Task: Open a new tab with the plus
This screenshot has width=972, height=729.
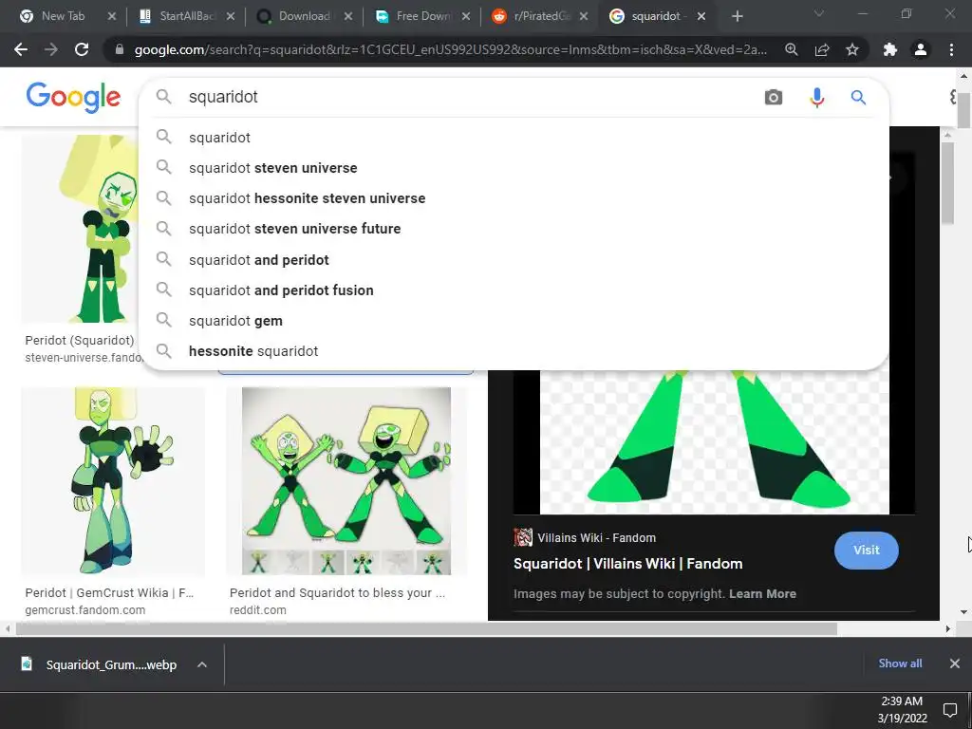Action: [737, 16]
